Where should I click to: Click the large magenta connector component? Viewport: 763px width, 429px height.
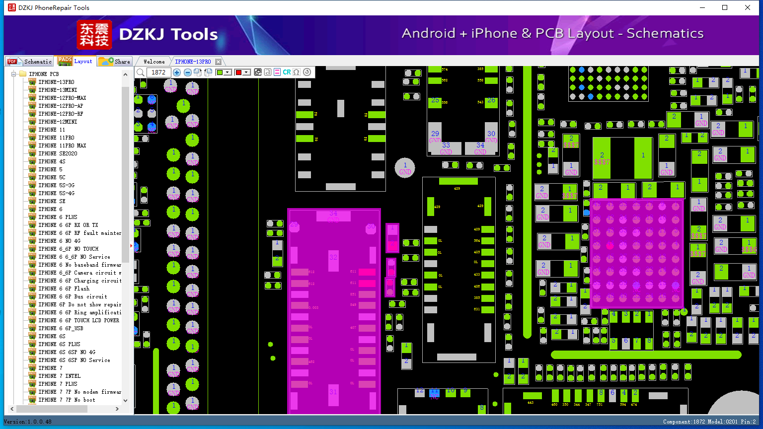(334, 311)
